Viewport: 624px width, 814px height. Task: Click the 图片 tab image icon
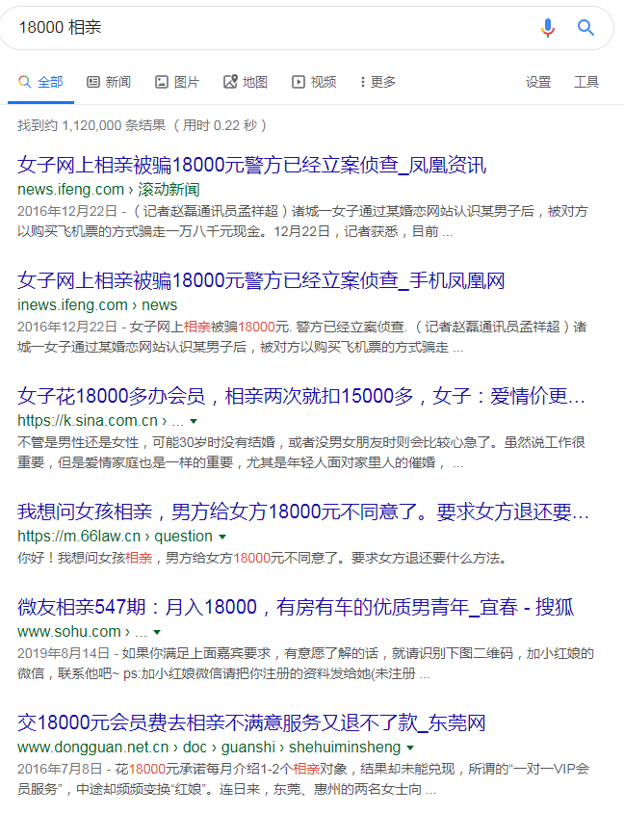(162, 82)
